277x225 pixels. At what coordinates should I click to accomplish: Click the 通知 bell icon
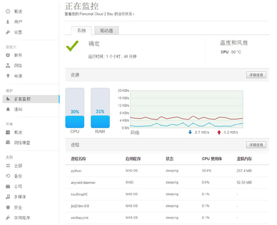8,109
